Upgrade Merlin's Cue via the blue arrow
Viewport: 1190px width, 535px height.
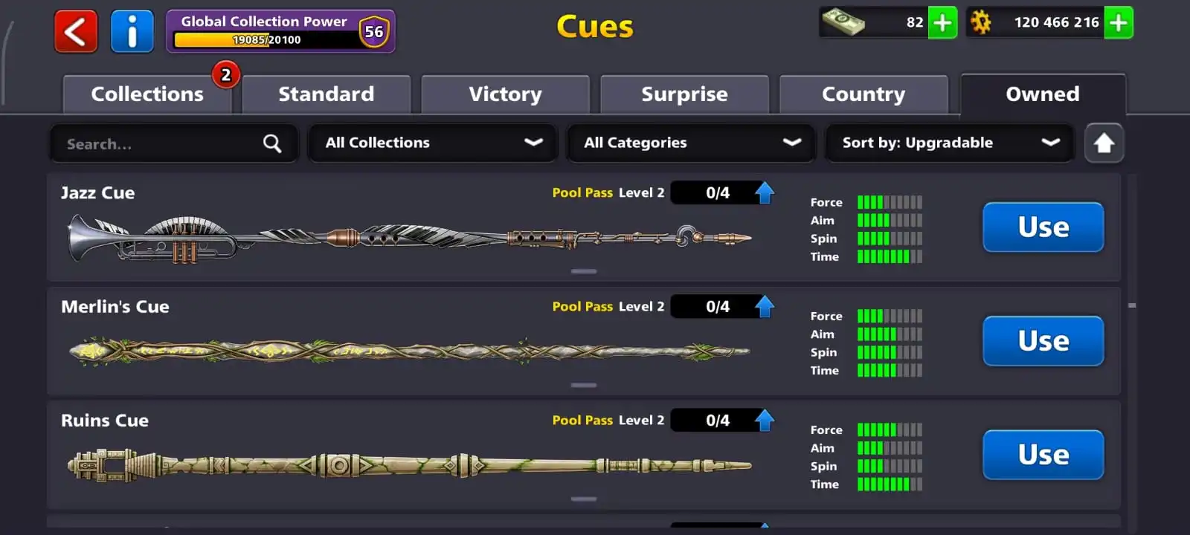(765, 307)
